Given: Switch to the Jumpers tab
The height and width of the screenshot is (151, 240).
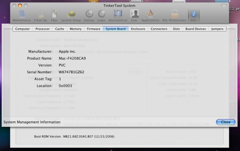Looking at the screenshot, I should (x=217, y=29).
